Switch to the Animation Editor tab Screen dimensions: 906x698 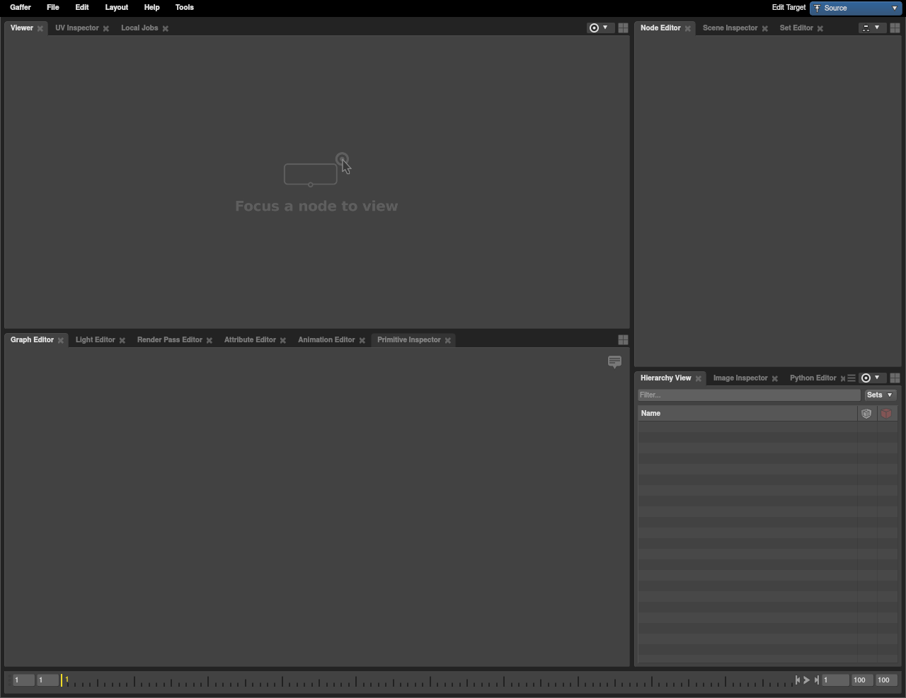click(x=326, y=339)
